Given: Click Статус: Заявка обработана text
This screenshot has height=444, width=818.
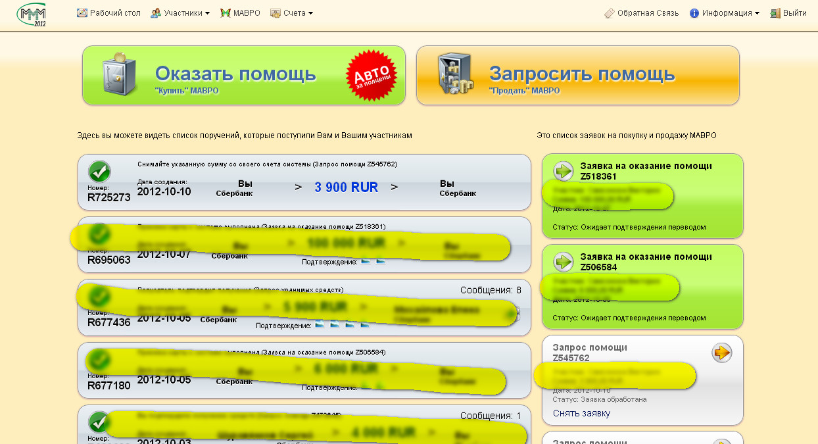Looking at the screenshot, I should pos(600,399).
